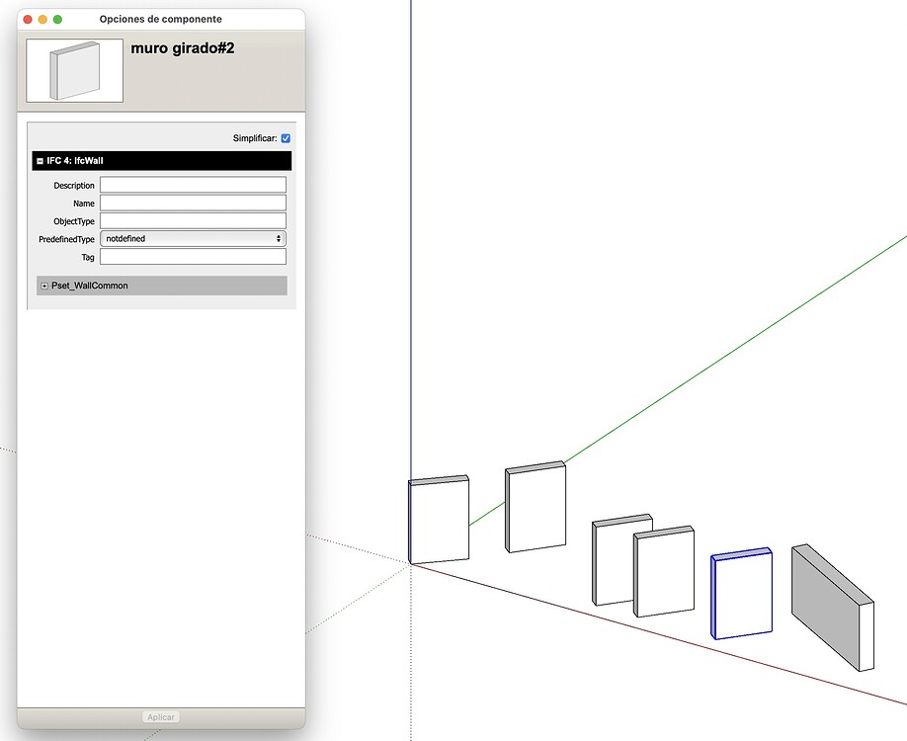907x741 pixels.
Task: Click the Opciones de componente title bar
Action: pyautogui.click(x=160, y=19)
